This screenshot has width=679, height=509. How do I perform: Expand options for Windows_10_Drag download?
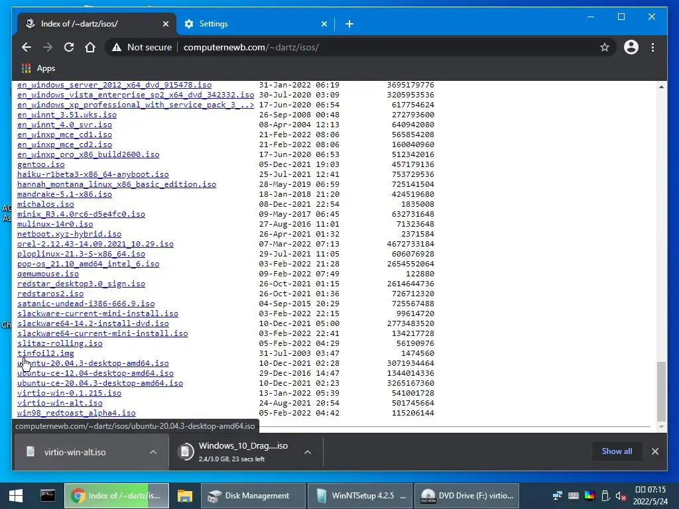point(308,452)
